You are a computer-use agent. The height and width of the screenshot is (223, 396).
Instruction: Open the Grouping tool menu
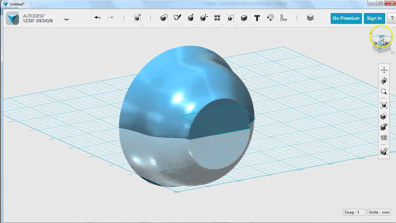tap(230, 18)
